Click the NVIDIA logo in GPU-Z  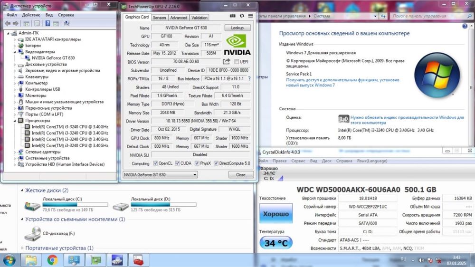[x=237, y=45]
